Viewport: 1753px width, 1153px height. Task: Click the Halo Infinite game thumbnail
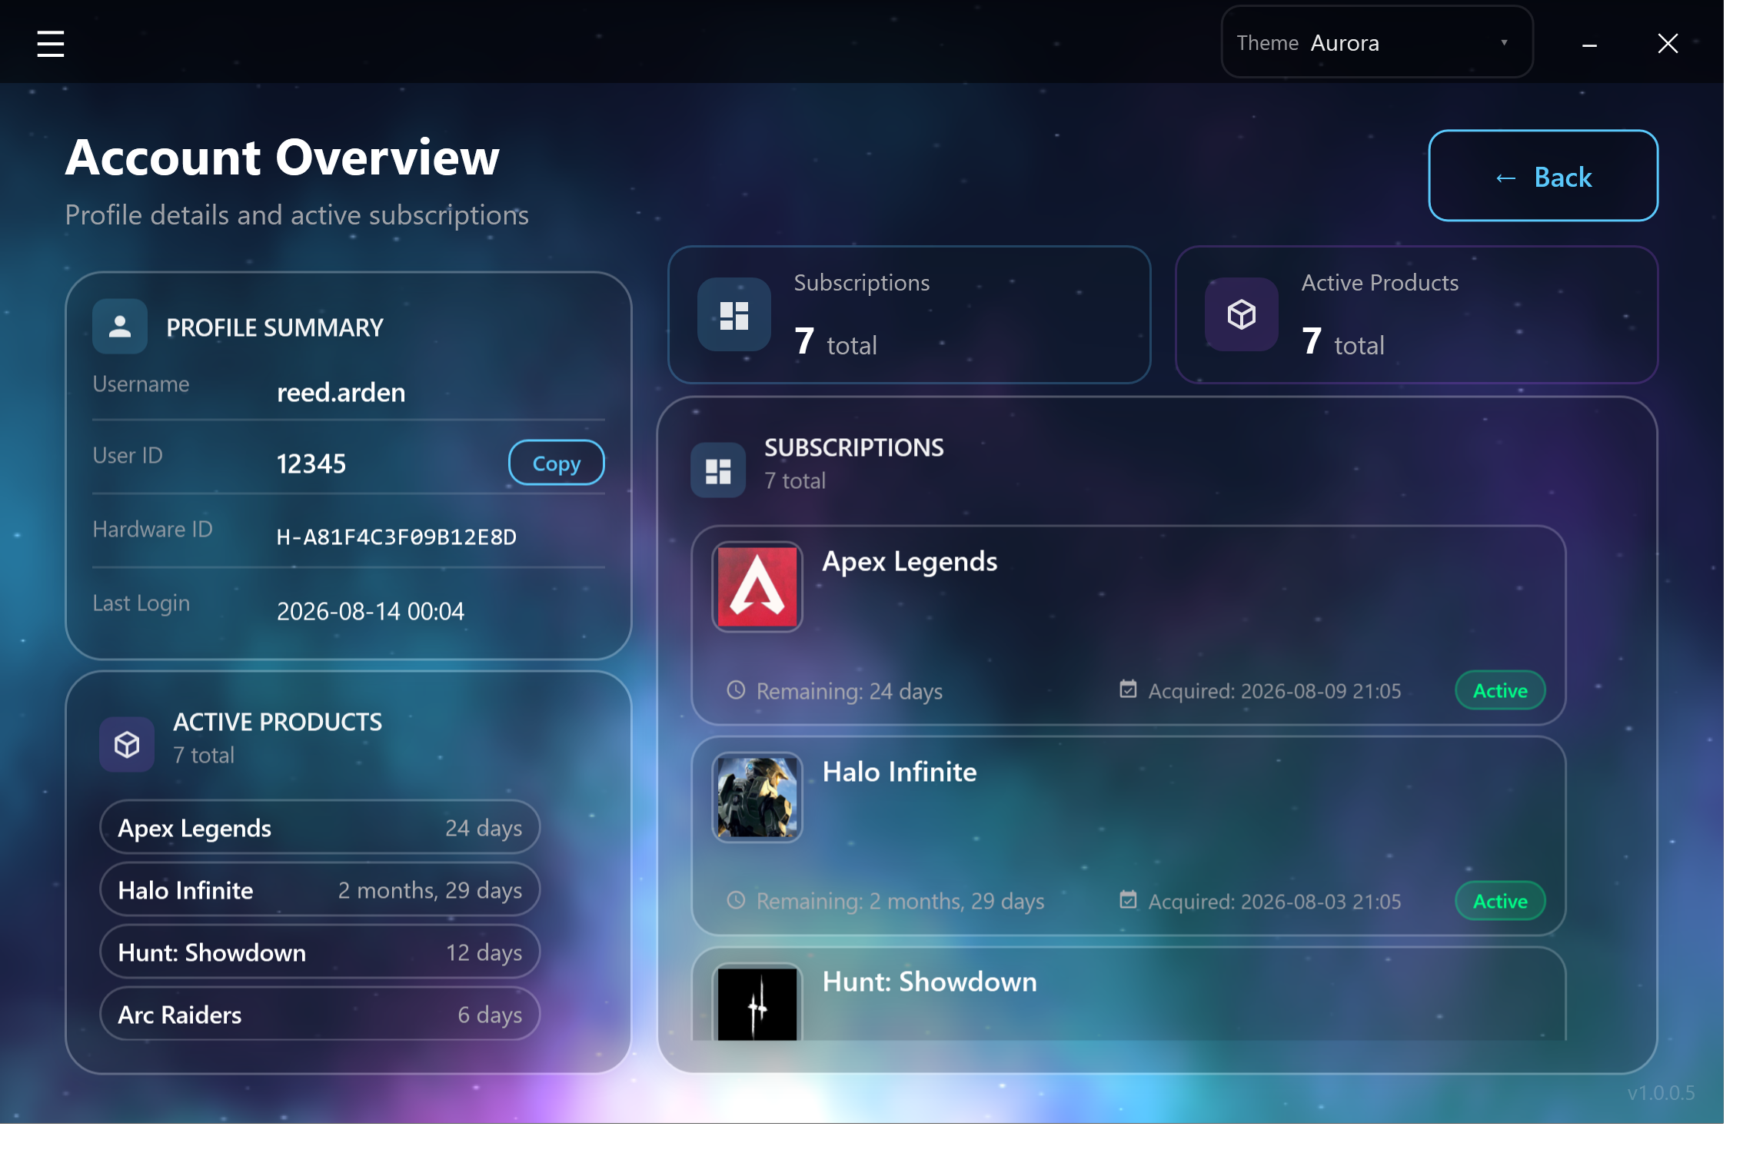coord(757,797)
